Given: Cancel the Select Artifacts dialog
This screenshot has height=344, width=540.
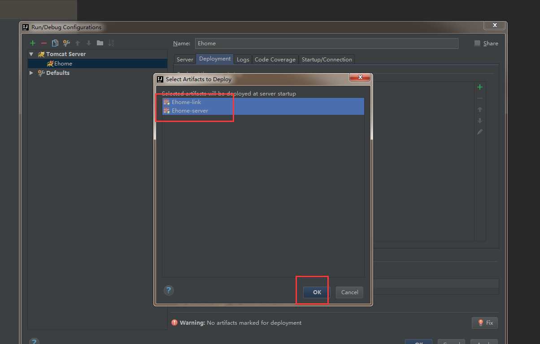Looking at the screenshot, I should point(349,292).
